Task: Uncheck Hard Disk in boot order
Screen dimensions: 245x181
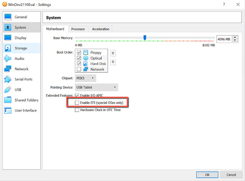Action: [79, 64]
